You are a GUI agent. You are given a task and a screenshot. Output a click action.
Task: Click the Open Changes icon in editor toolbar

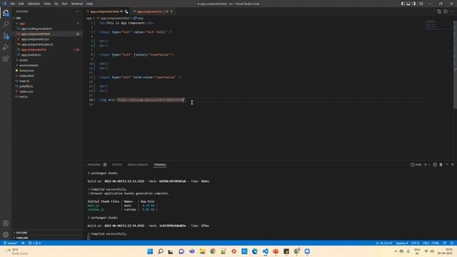coord(439,11)
